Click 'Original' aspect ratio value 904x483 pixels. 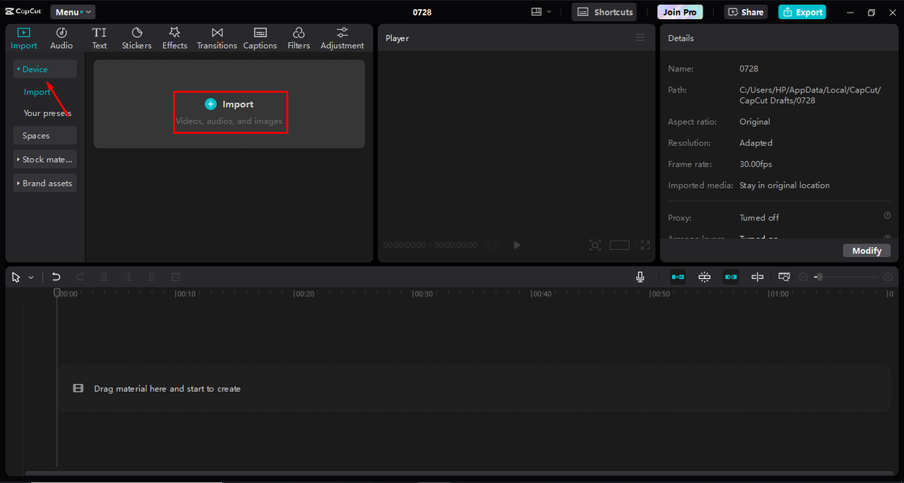click(x=754, y=121)
